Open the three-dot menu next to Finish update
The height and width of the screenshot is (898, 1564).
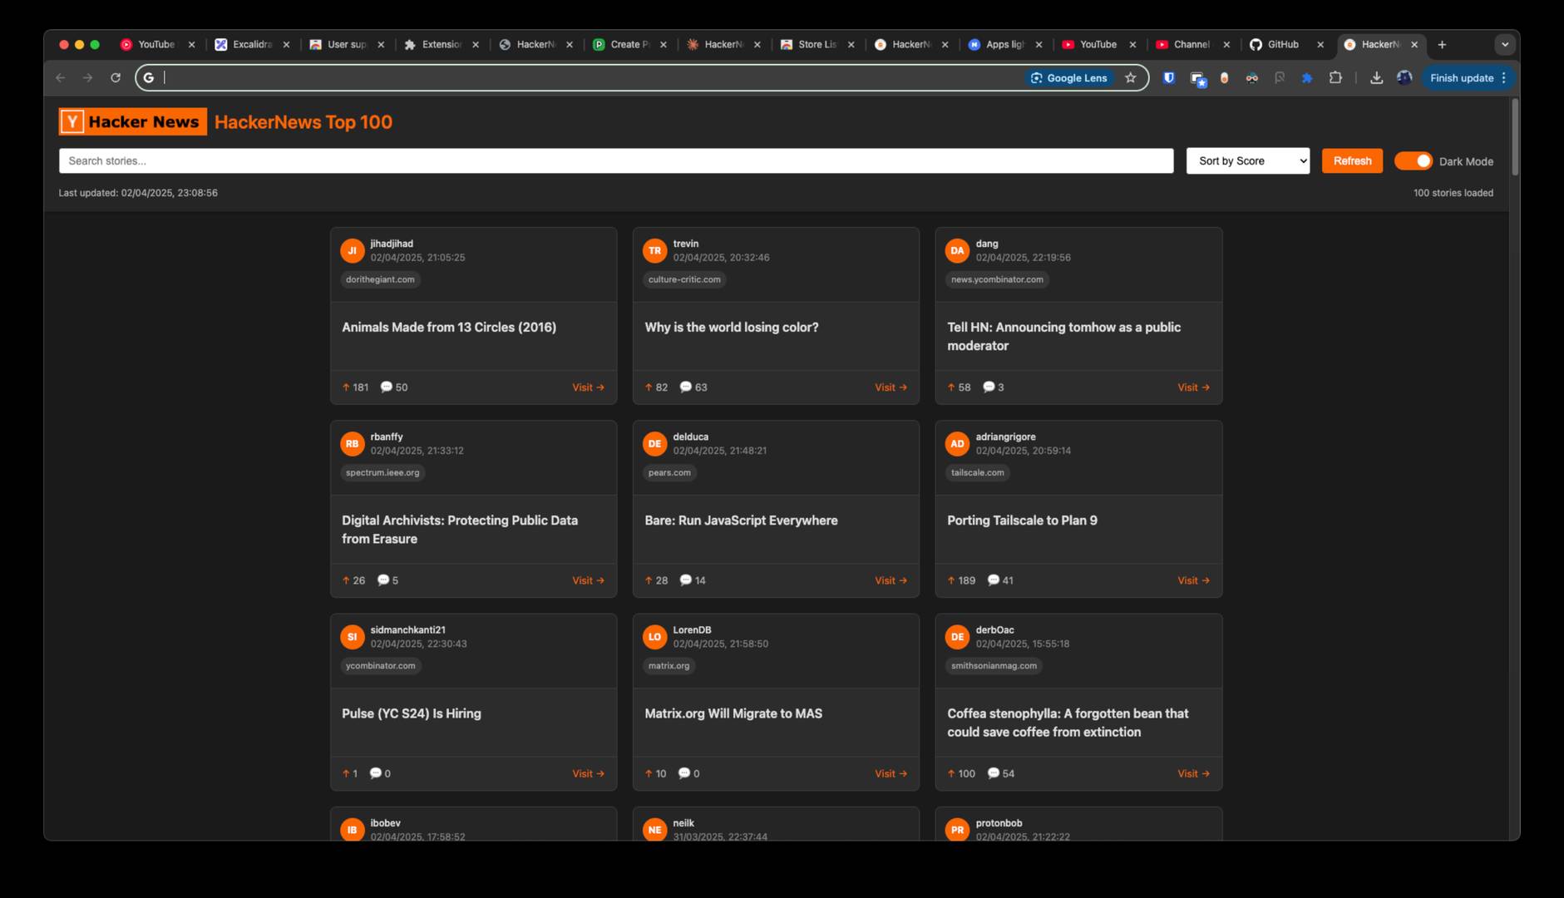tap(1504, 77)
